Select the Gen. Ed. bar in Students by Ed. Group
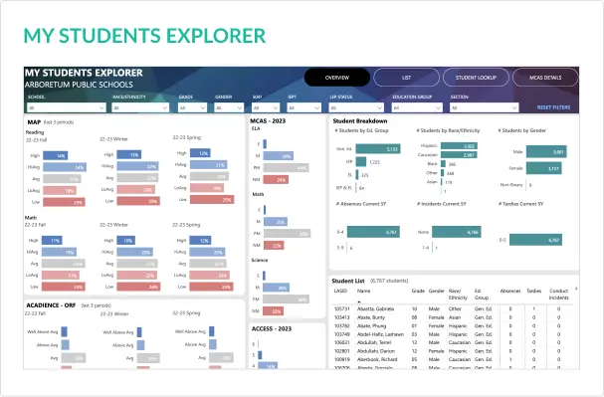This screenshot has height=397, width=604. (378, 149)
